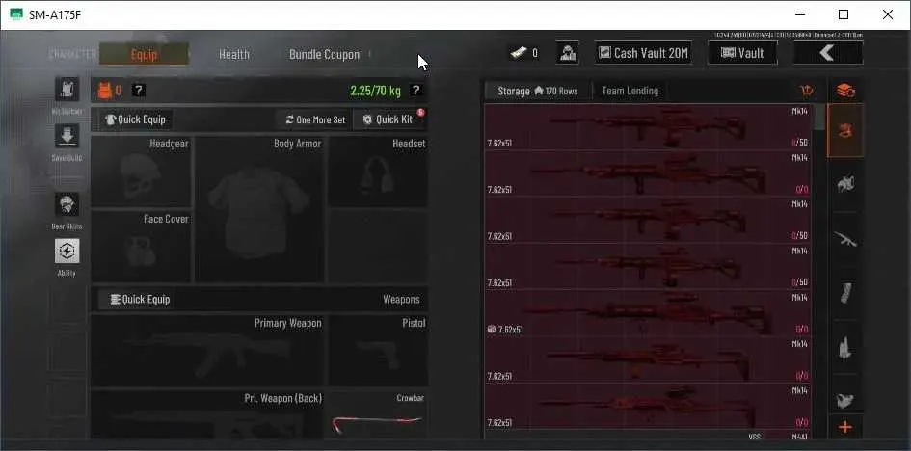Open the kit builder icon above Save Build
Screen dimensions: 911x451
point(67,90)
